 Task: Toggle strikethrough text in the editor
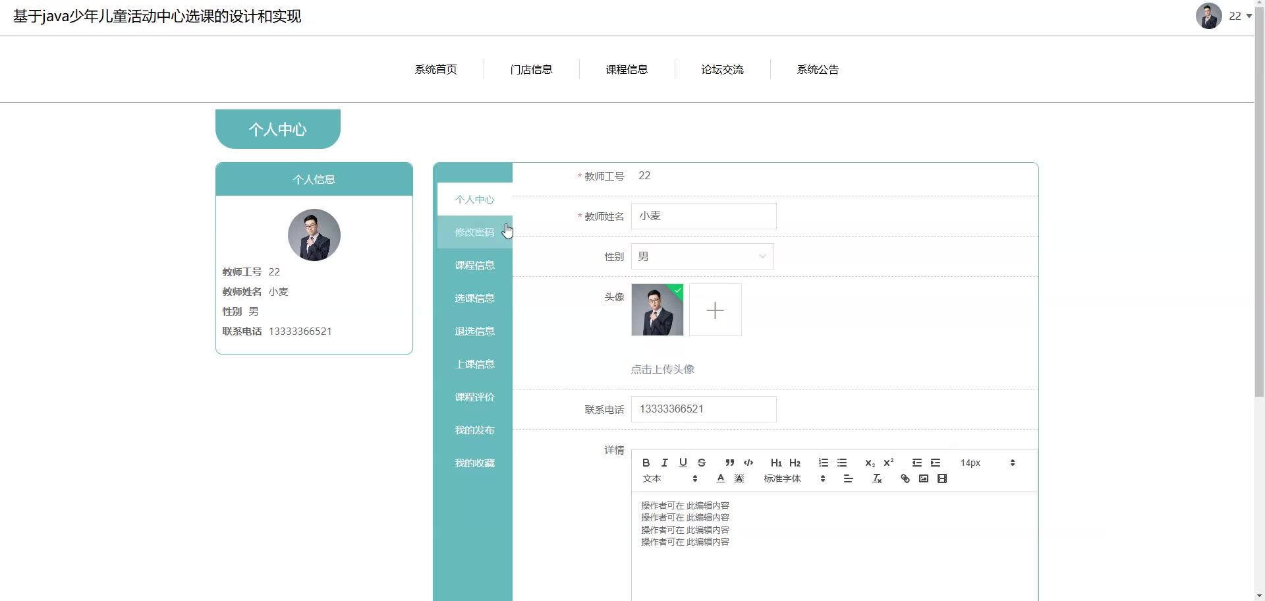click(x=702, y=463)
